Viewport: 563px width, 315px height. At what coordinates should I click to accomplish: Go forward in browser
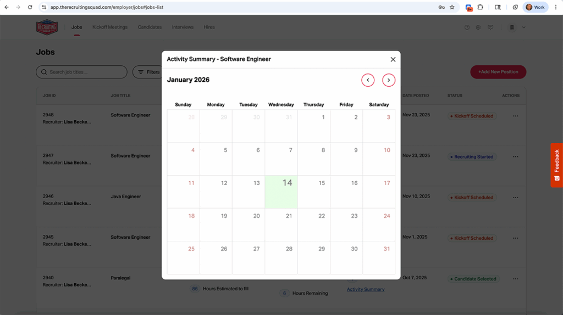click(18, 7)
